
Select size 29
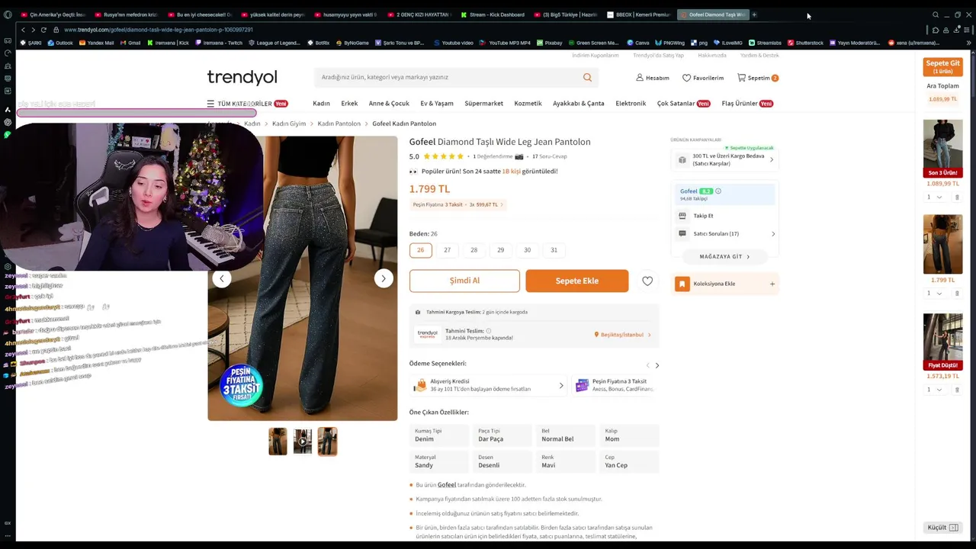501,250
